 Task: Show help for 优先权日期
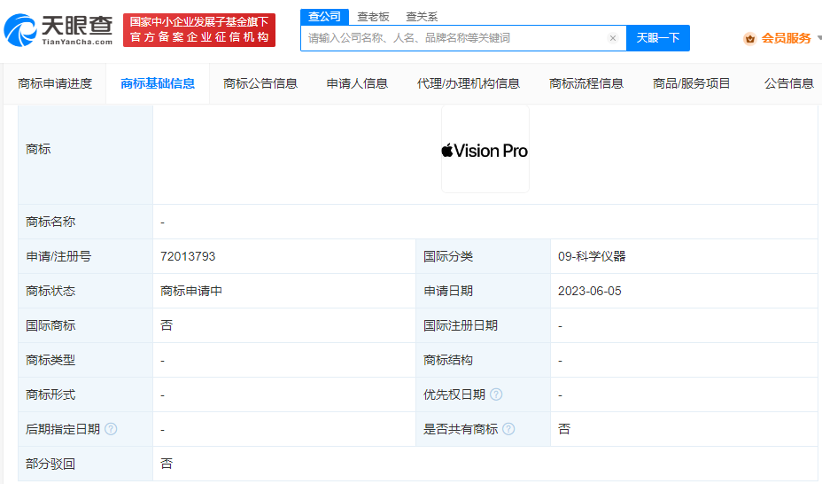(x=496, y=394)
